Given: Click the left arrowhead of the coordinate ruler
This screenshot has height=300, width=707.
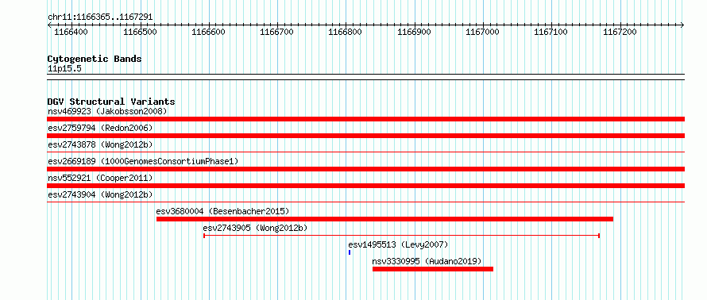Looking at the screenshot, I should pos(49,25).
